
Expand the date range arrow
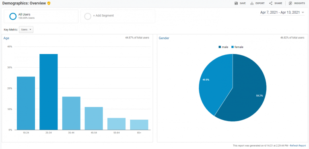click(x=303, y=12)
